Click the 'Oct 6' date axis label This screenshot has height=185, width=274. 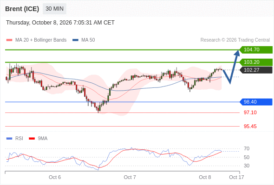pyautogui.click(x=55, y=177)
